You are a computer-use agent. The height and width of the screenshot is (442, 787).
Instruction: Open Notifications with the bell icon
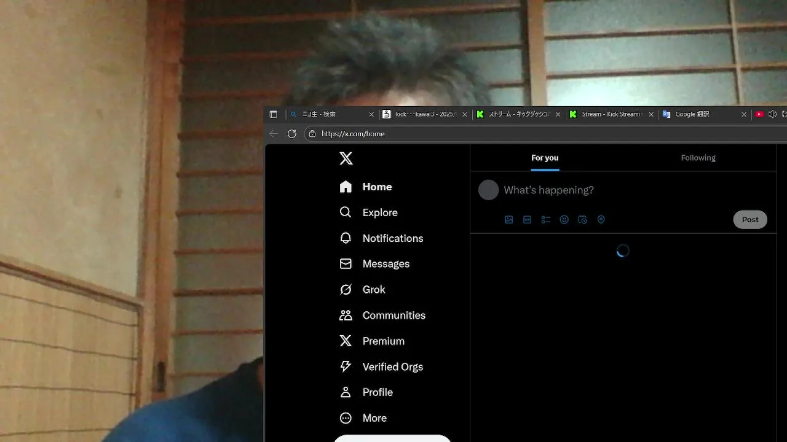[x=346, y=238]
